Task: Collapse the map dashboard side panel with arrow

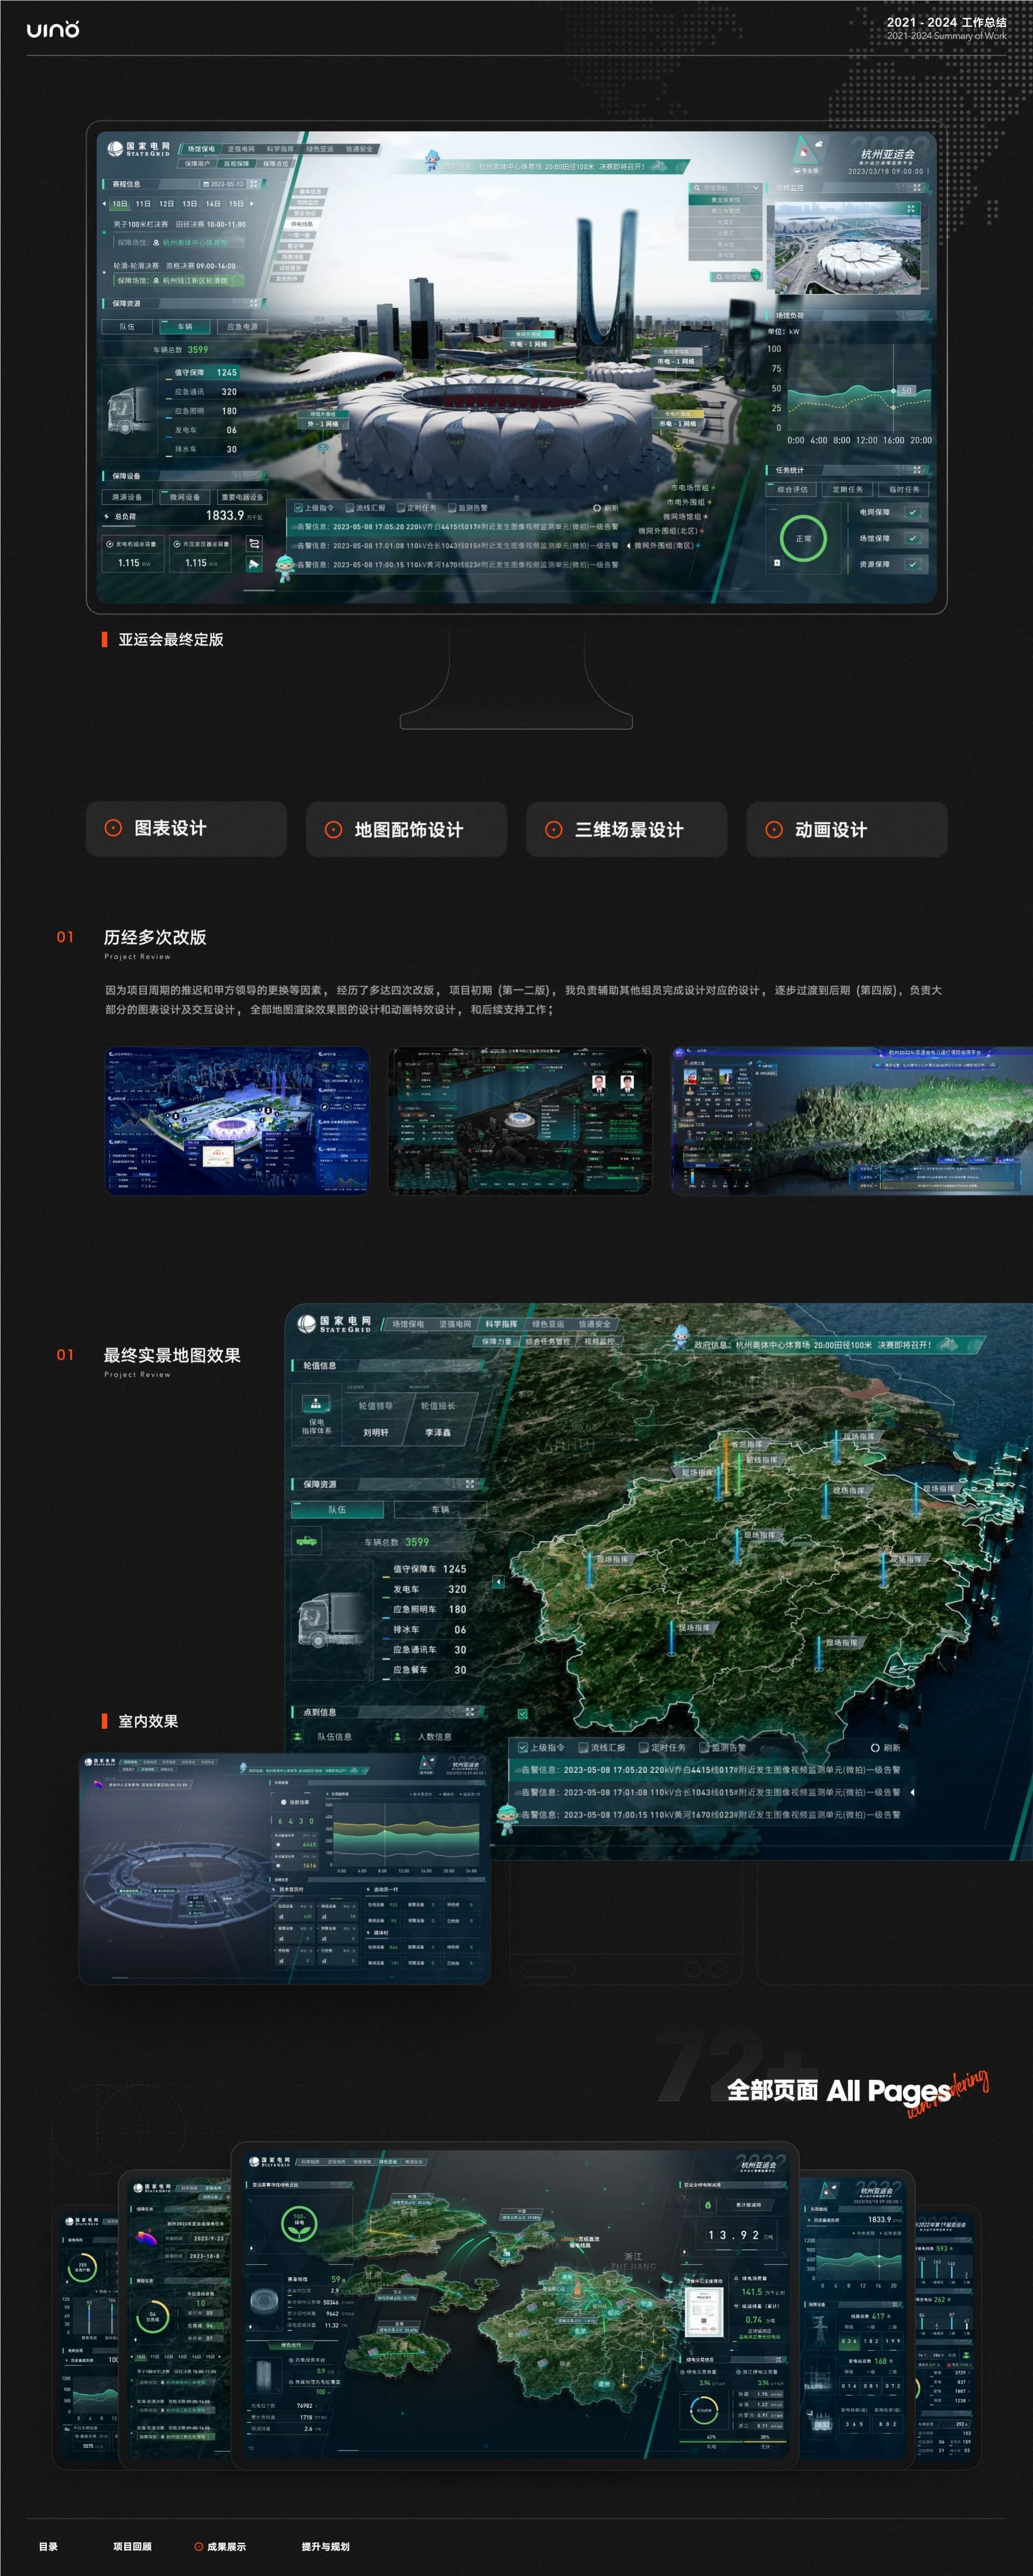Action: coord(498,1582)
